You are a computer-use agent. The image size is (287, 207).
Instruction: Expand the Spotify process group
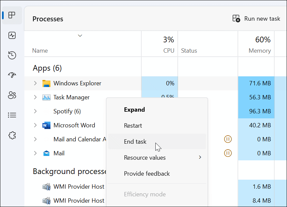click(x=35, y=111)
